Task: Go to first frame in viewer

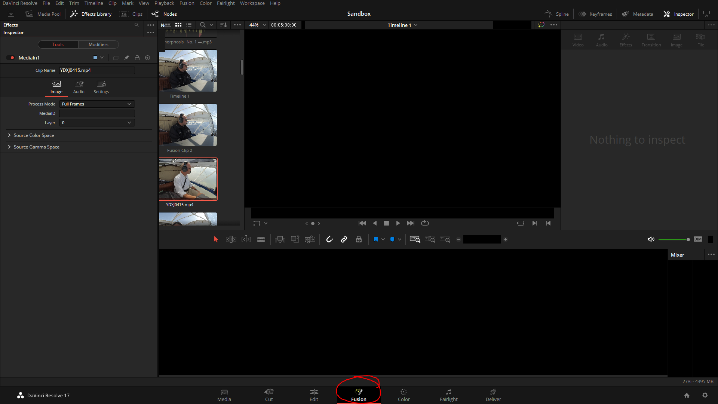Action: tap(362, 223)
